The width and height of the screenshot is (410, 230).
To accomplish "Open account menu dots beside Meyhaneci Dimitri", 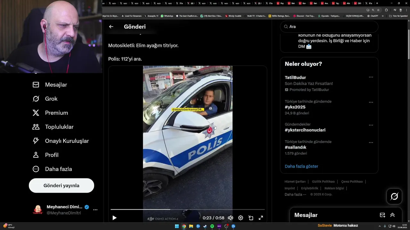I will pos(95,210).
